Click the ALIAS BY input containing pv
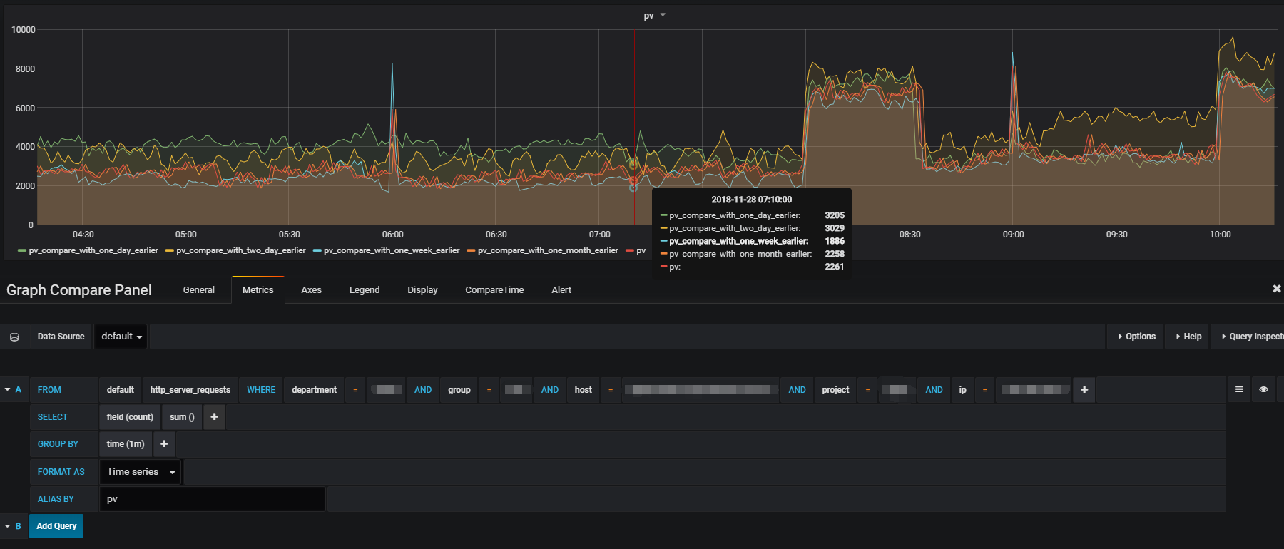The width and height of the screenshot is (1284, 549). pos(213,499)
